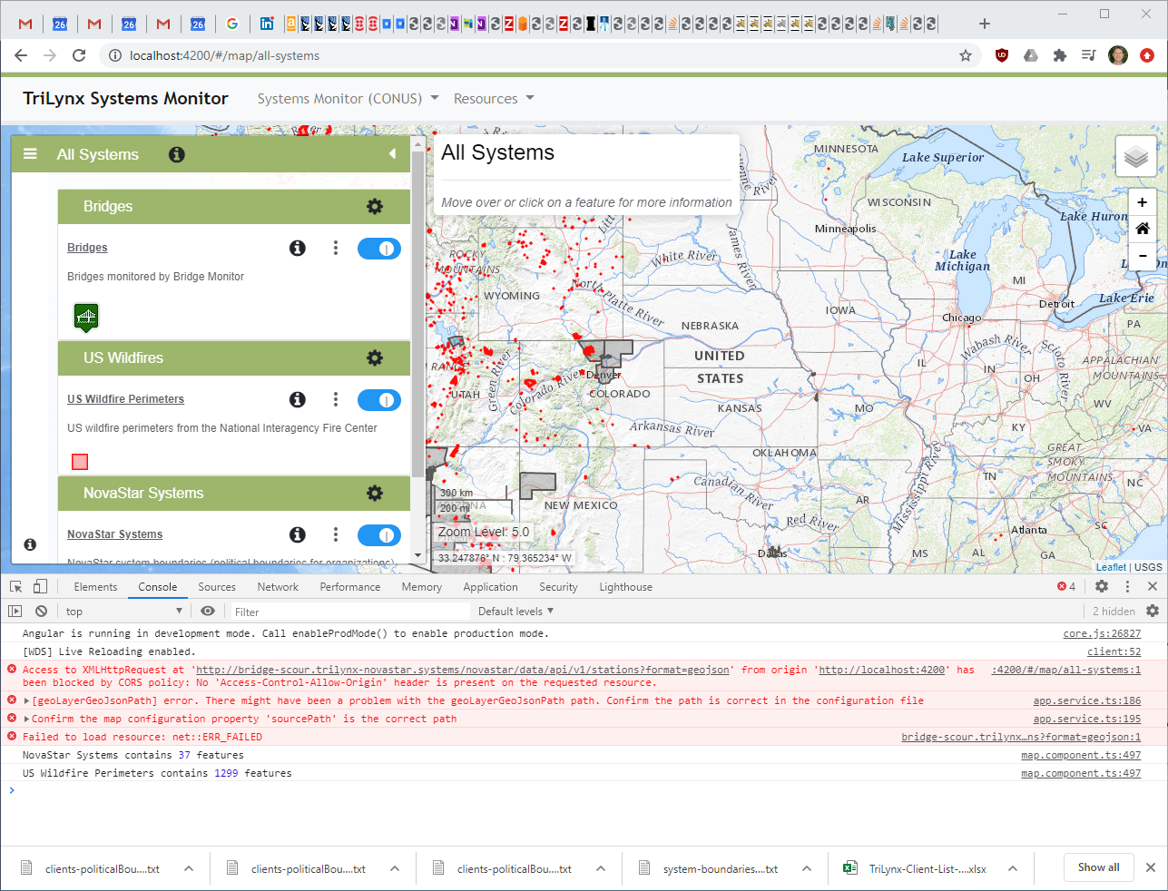The width and height of the screenshot is (1168, 891).
Task: Click the red wildfire perimeter swatch
Action: coord(80,462)
